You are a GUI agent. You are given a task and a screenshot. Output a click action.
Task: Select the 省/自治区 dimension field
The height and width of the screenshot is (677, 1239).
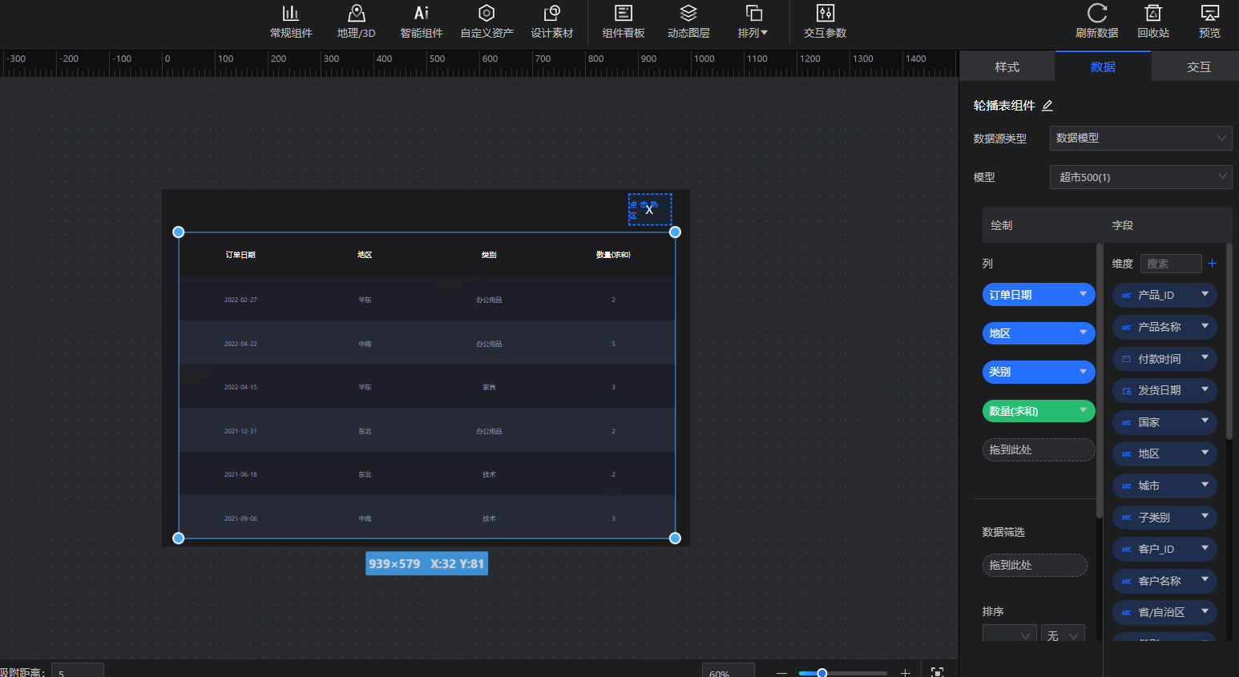tap(1164, 612)
